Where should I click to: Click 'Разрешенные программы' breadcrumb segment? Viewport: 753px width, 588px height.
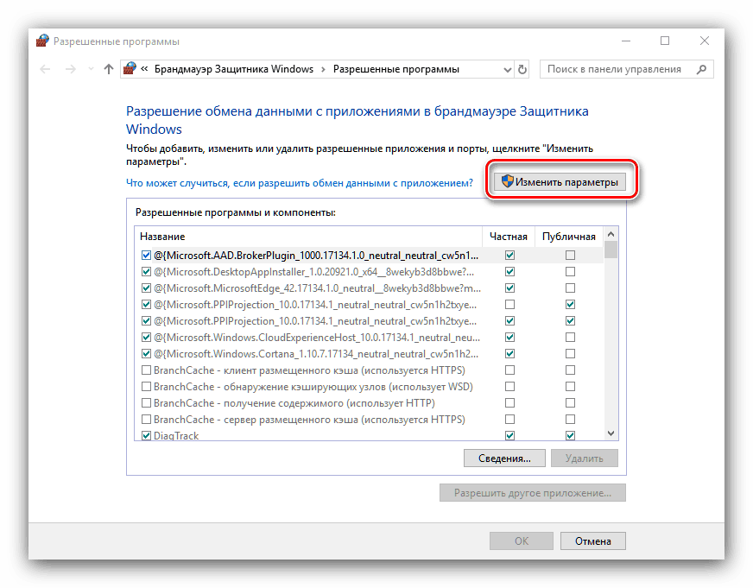(396, 69)
